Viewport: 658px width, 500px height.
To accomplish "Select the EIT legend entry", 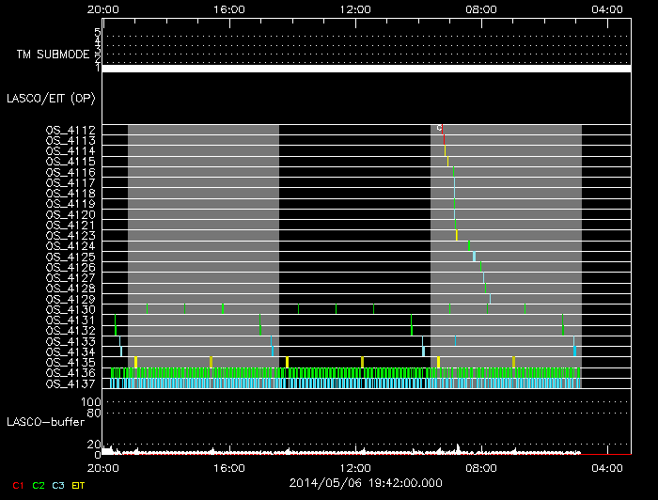I will point(79,485).
